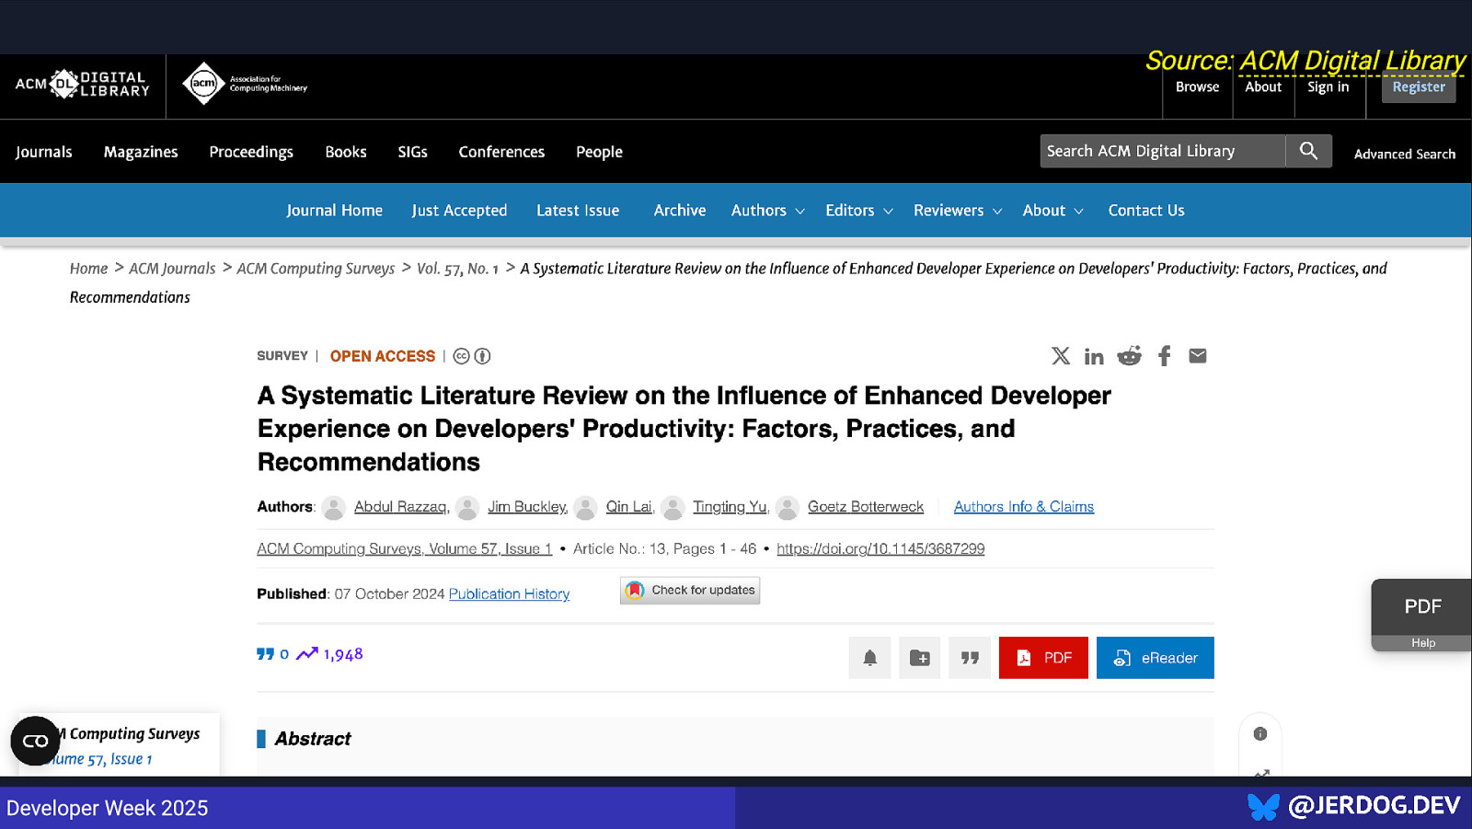Click Jim Buckley's avatar icon

tap(467, 507)
